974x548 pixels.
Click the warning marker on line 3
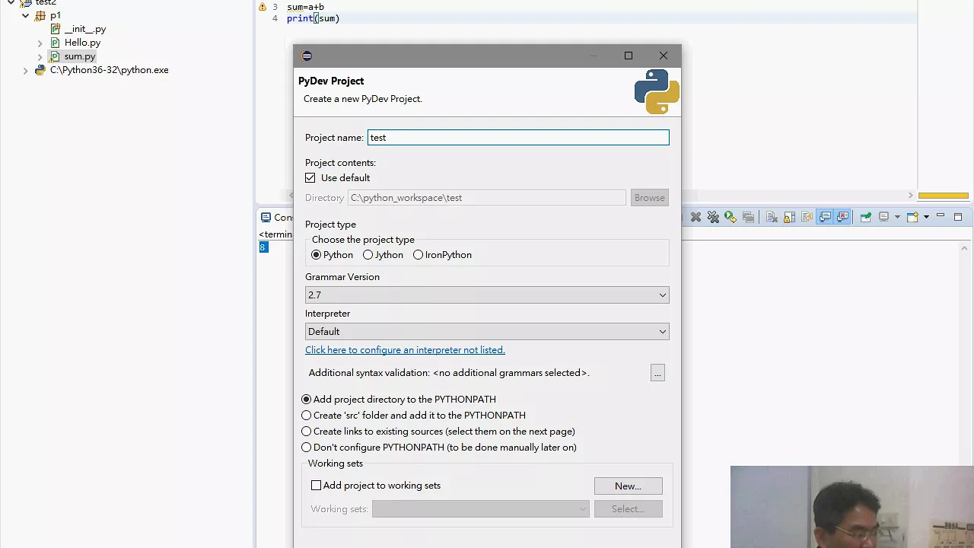tap(263, 7)
